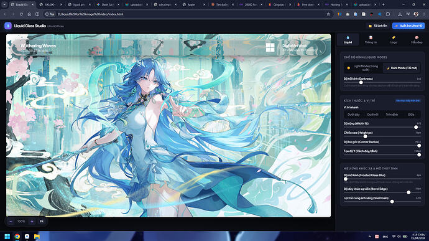Click the Xuất ảnh Ultra HD export button
Viewport: 429px width, 241px height.
point(408,26)
